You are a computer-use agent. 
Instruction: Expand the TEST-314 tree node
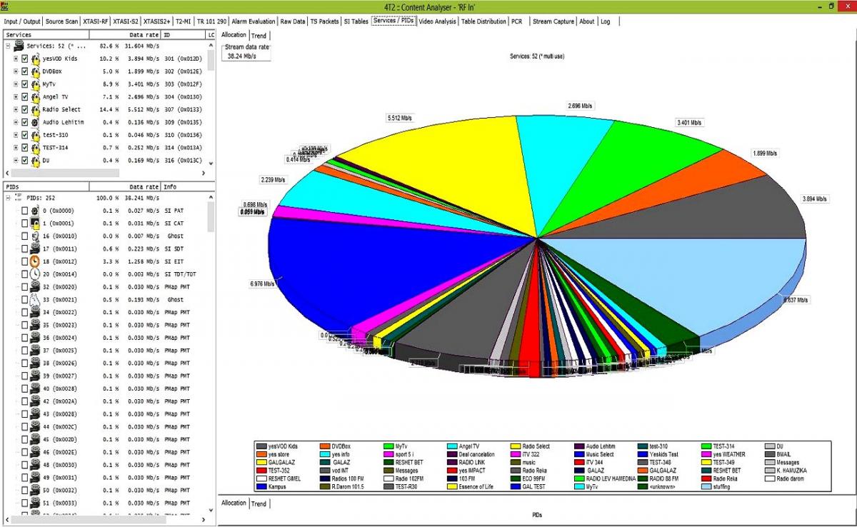16,147
